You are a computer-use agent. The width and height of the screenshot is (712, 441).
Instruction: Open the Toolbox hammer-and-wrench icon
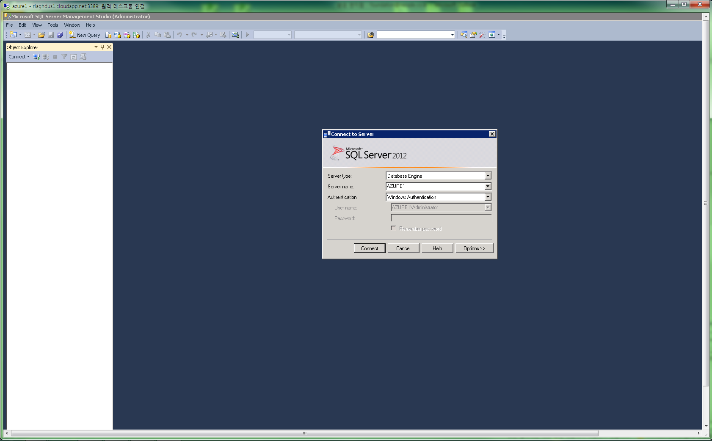pos(483,35)
